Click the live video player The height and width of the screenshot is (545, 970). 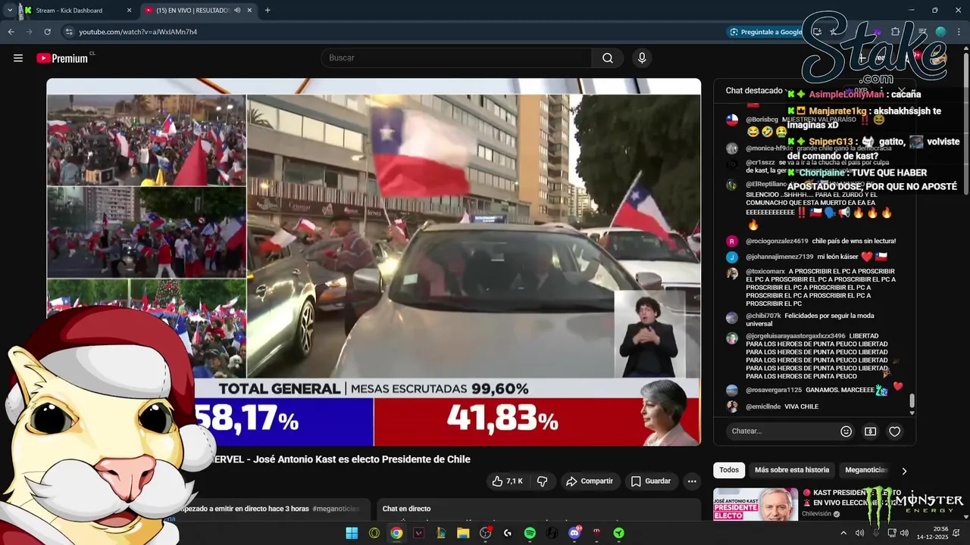pos(374,263)
